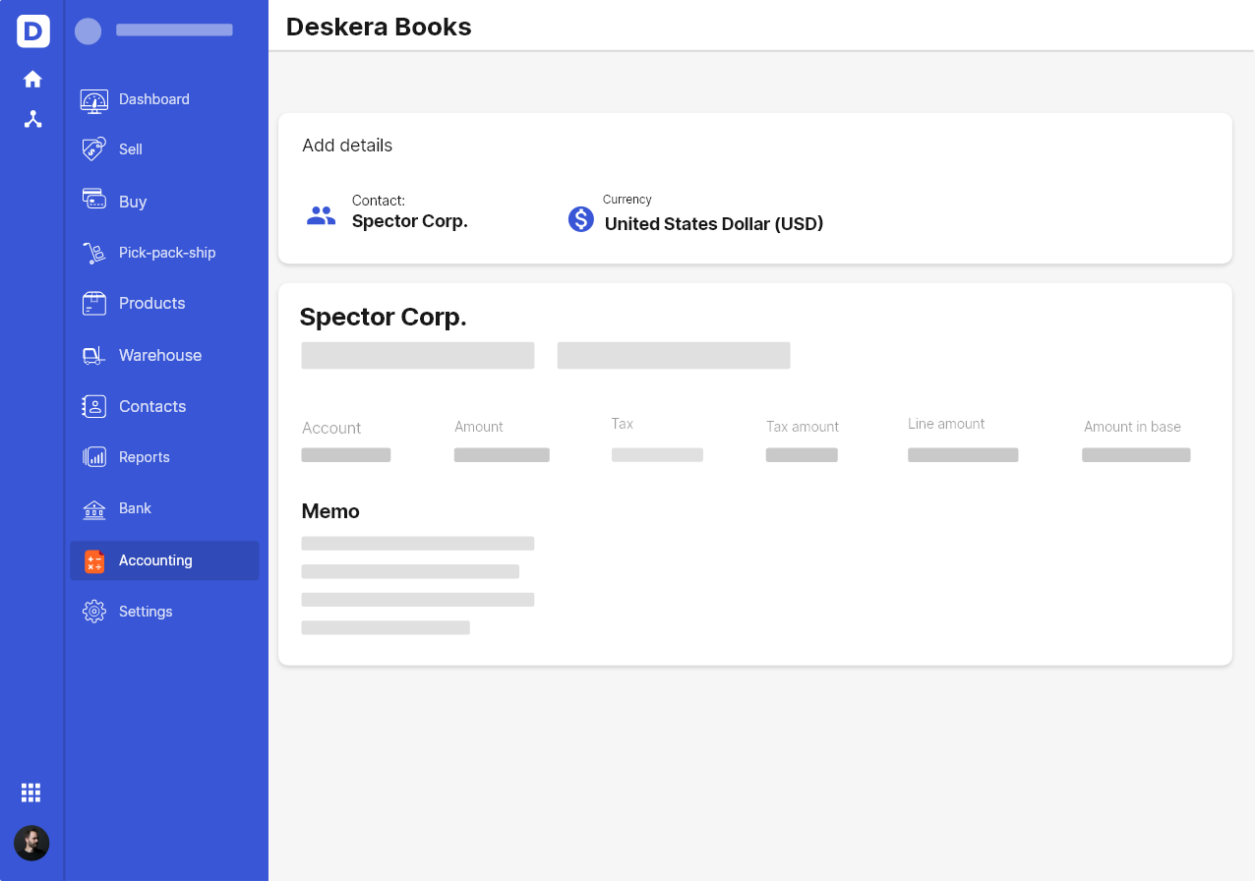Click the Reports chart icon
Viewport: 1255px width, 881px height.
94,457
